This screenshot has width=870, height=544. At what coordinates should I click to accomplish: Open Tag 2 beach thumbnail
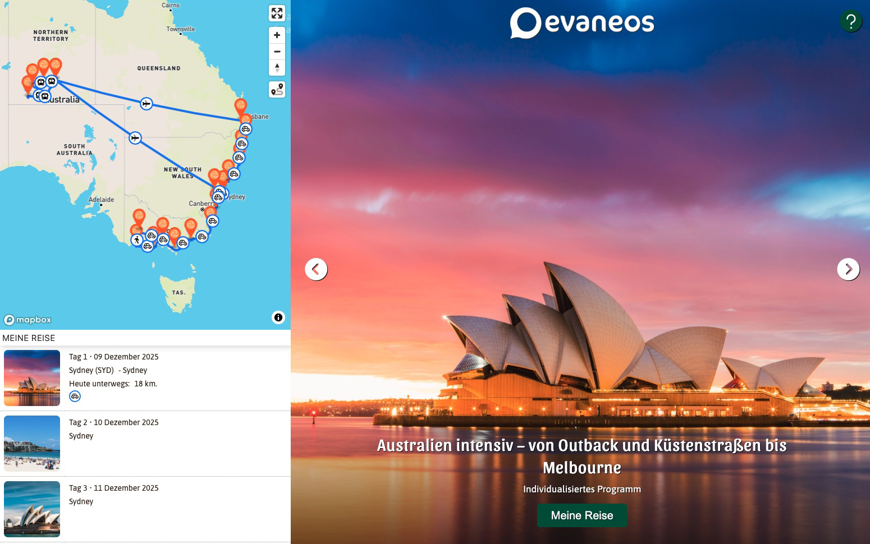[x=32, y=444]
